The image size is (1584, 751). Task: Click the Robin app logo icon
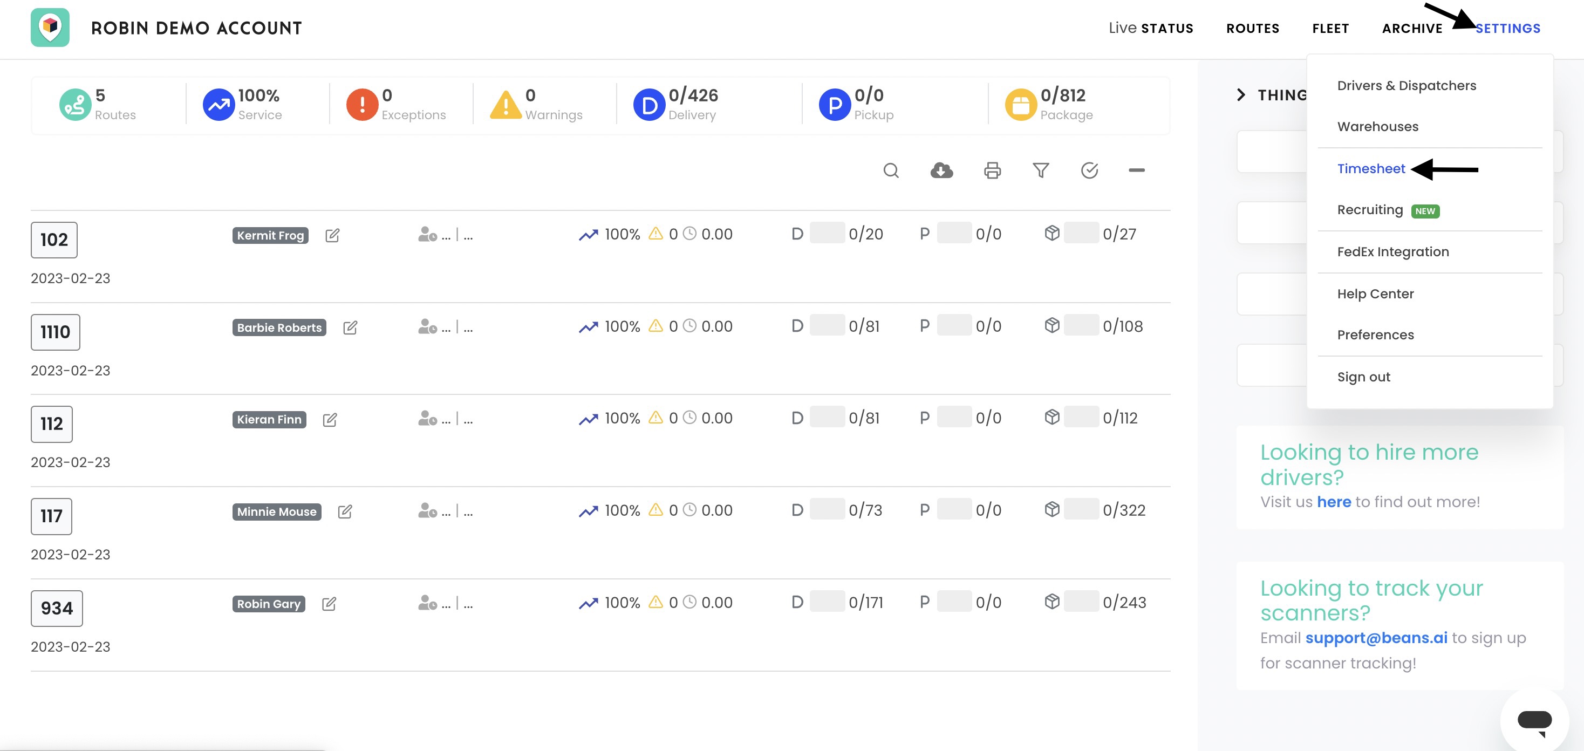click(50, 28)
